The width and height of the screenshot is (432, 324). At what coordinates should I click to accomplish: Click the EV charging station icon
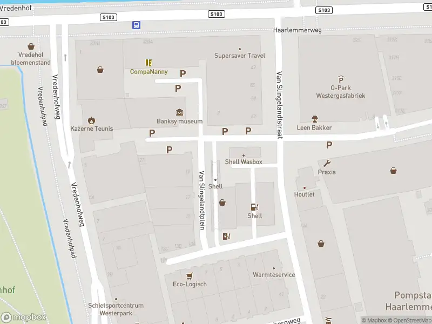[x=226, y=236]
